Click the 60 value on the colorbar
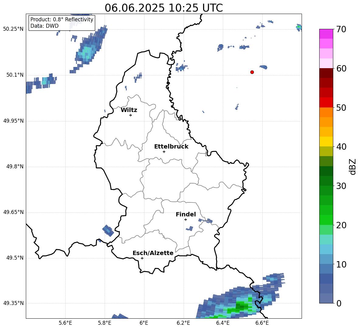 pyautogui.click(x=341, y=68)
